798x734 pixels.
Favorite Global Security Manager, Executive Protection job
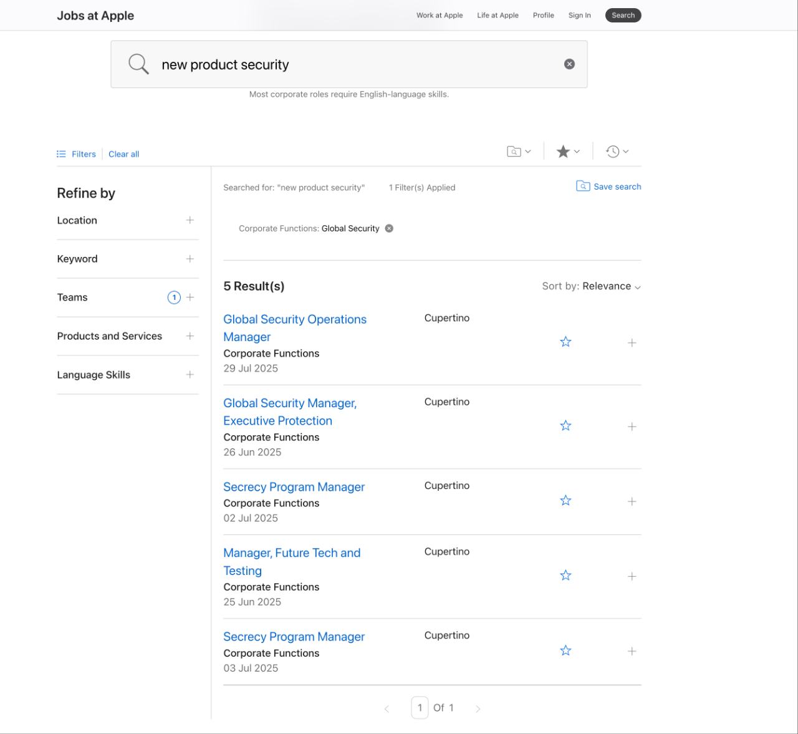click(565, 426)
